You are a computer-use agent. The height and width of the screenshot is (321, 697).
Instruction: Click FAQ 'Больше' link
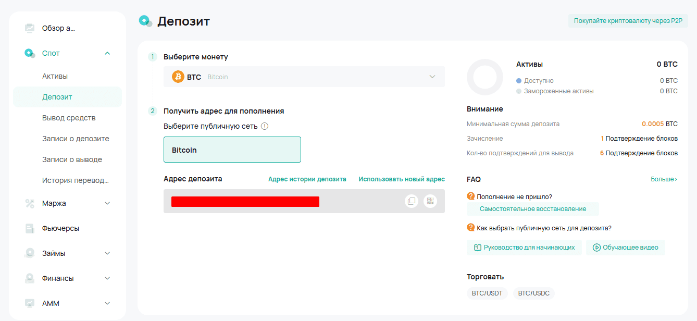664,179
